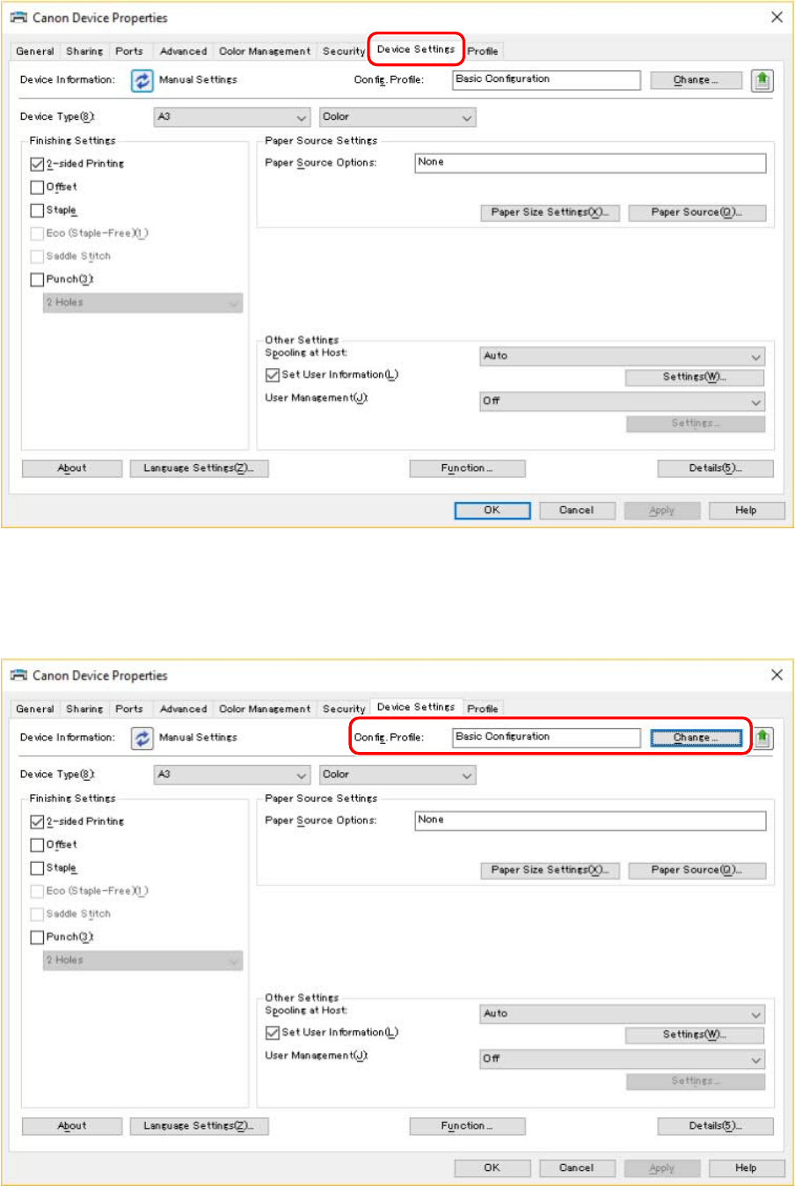
Task: Confirm with OK in upper dialog
Action: click(492, 511)
